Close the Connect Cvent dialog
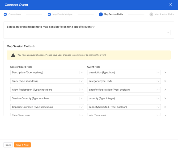The height and width of the screenshot is (150, 178). coord(171,5)
